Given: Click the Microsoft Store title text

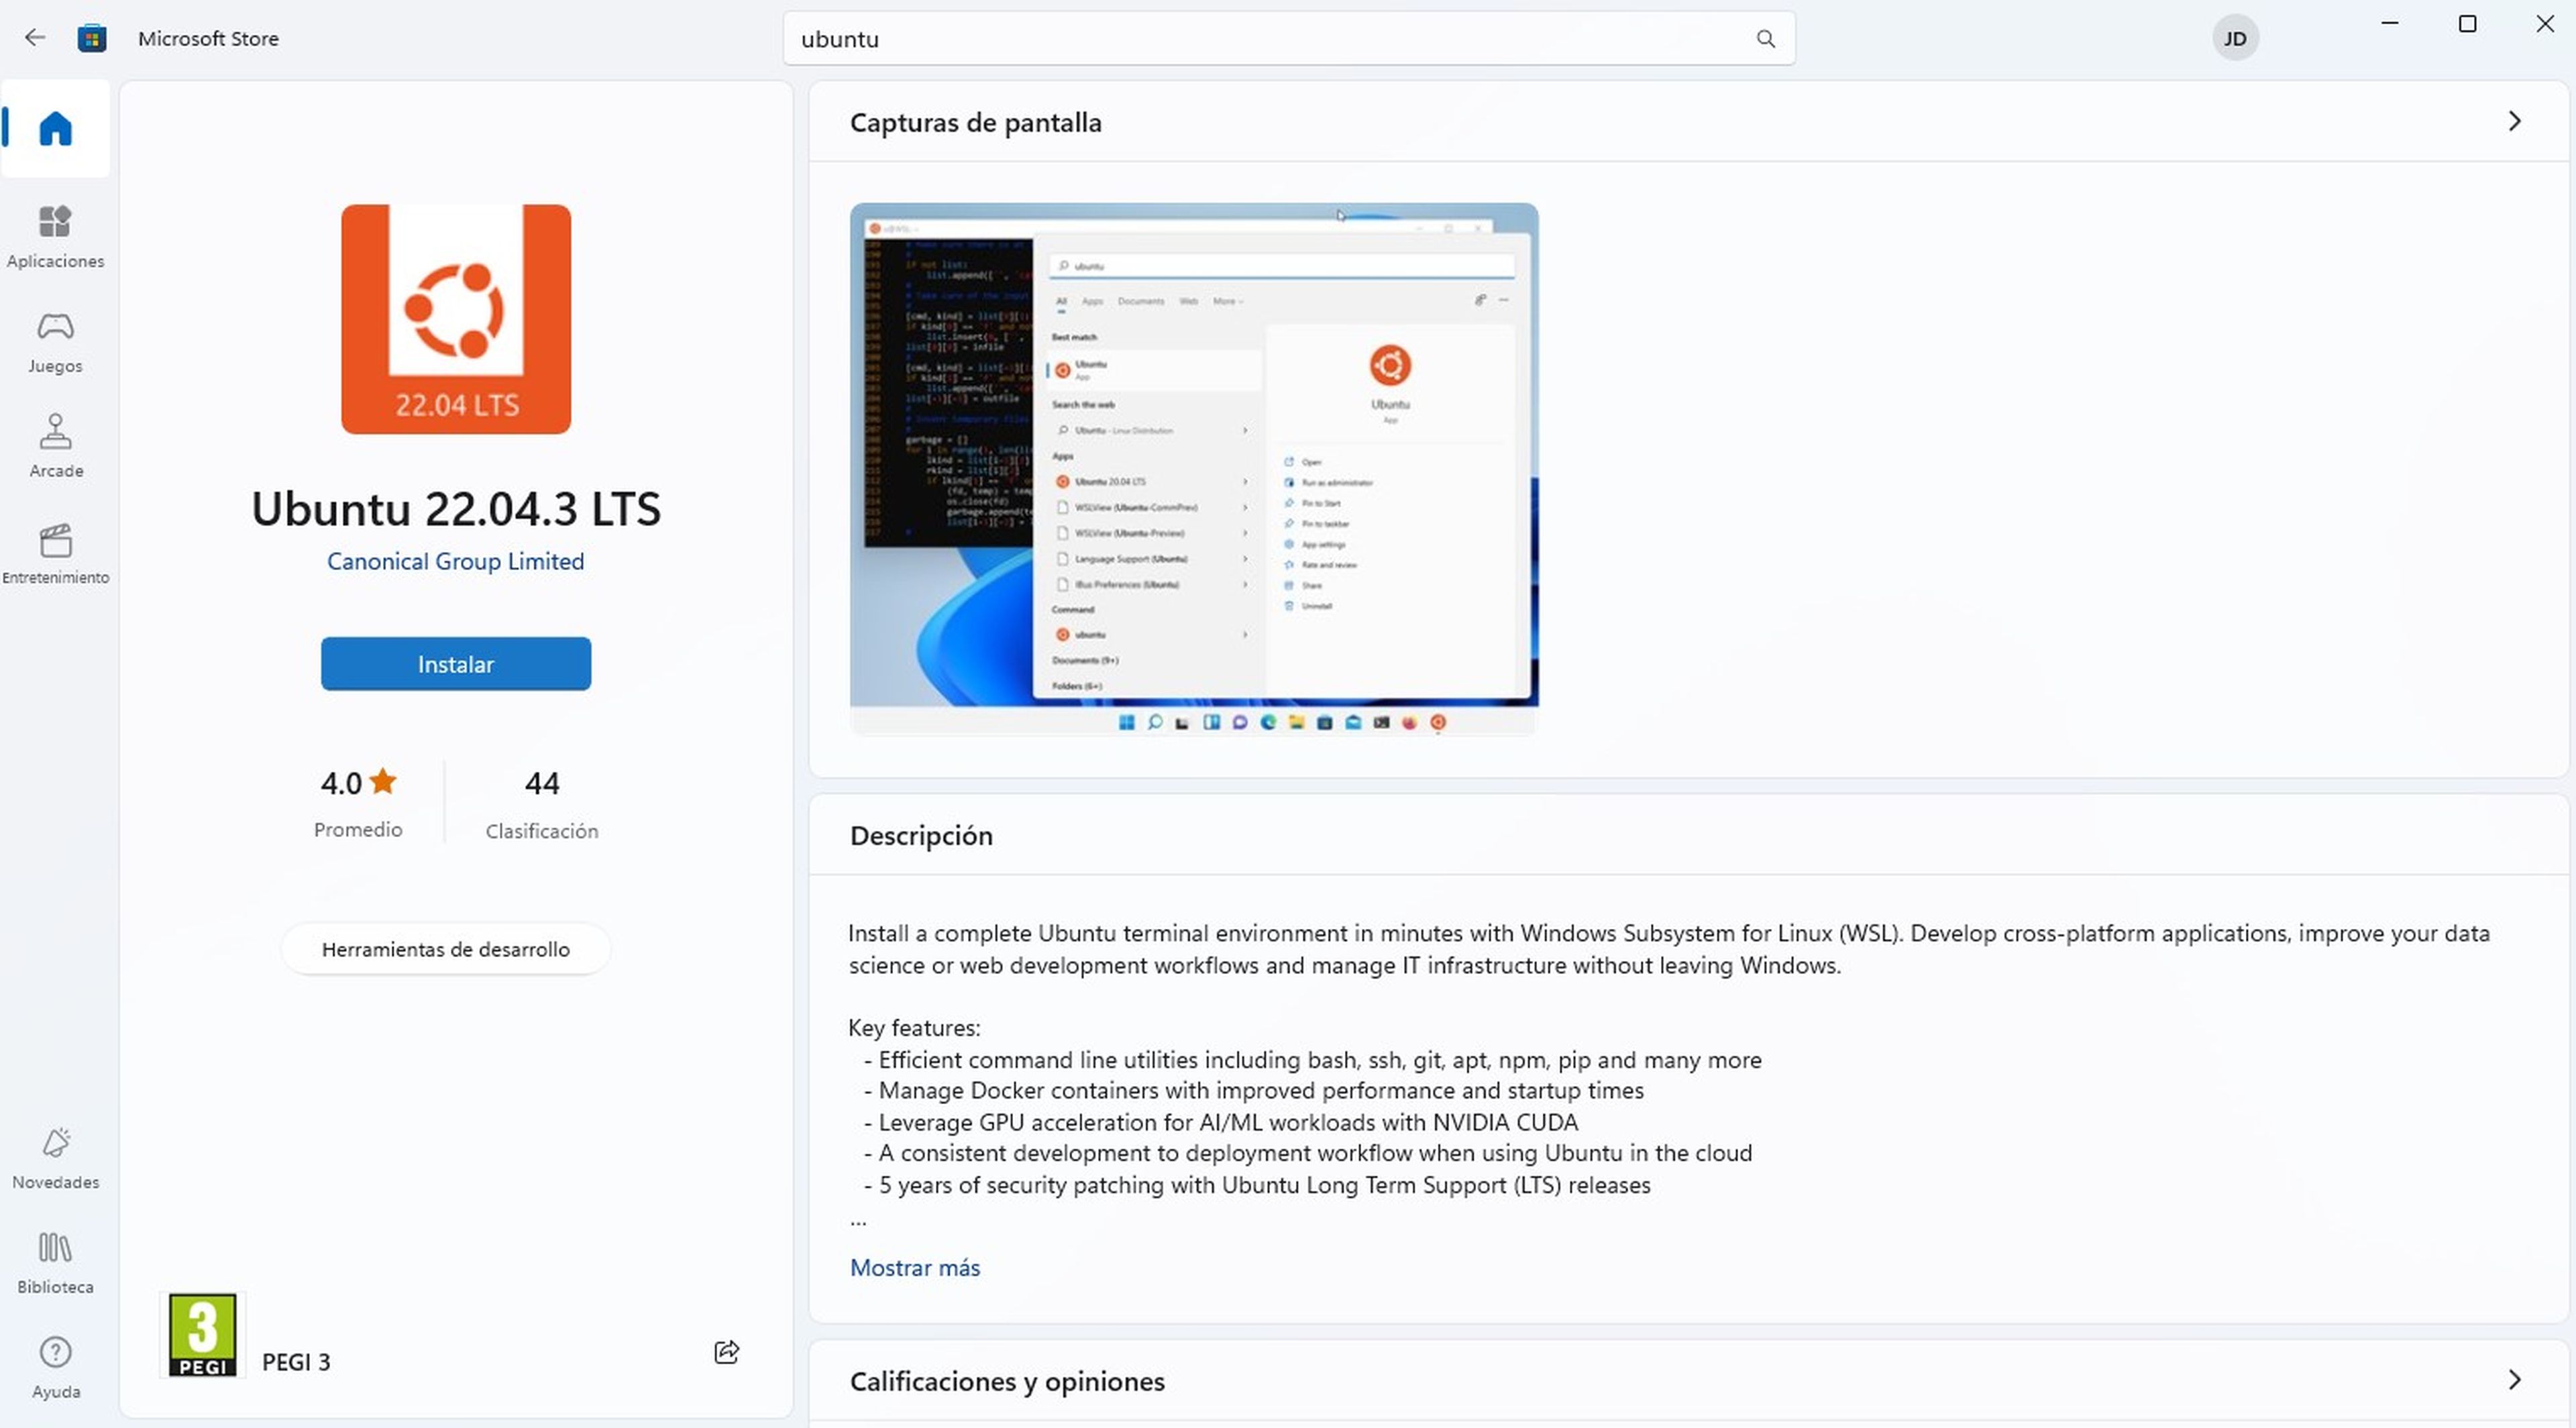Looking at the screenshot, I should coord(208,38).
